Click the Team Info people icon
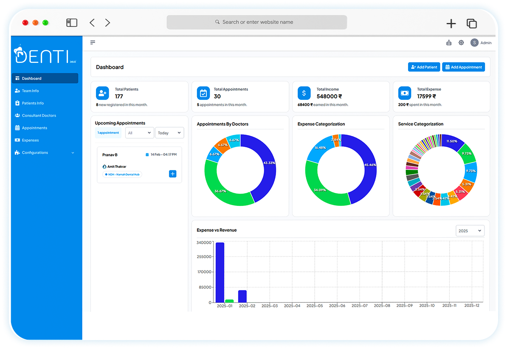The image size is (507, 349). click(17, 91)
